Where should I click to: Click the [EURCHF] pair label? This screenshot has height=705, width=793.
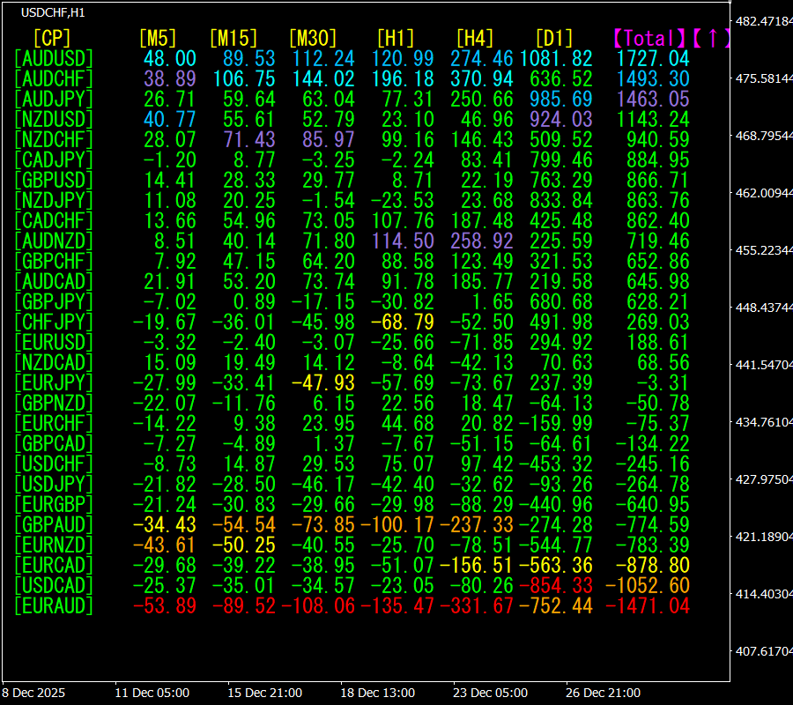pyautogui.click(x=54, y=423)
